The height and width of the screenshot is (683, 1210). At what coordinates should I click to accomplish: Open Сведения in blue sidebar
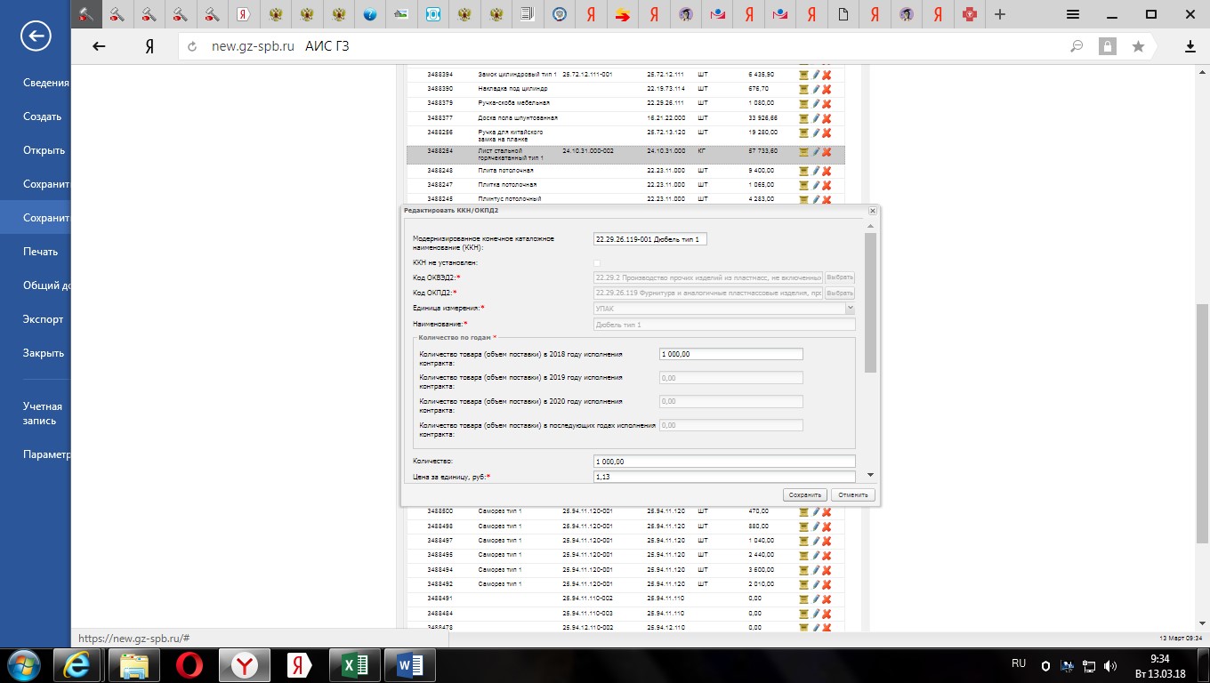point(46,83)
